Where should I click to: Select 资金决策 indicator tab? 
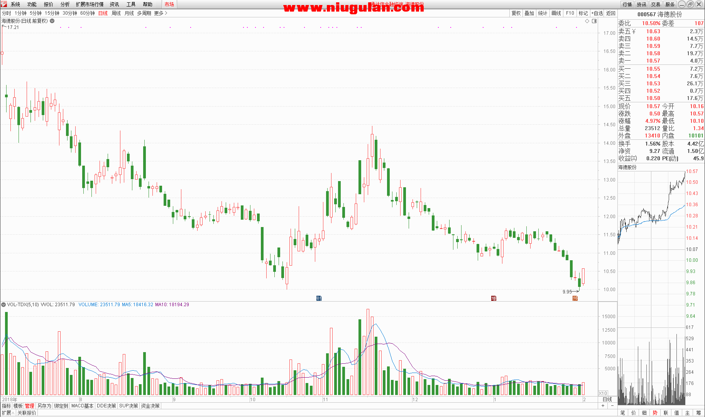click(150, 406)
